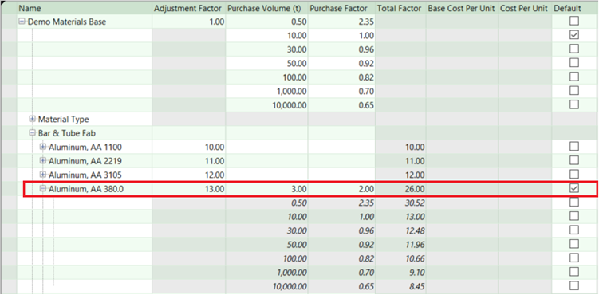Screen dimensions: 599x295
Task: Select Aluminum, AA 380.0 label
Action: point(86,189)
